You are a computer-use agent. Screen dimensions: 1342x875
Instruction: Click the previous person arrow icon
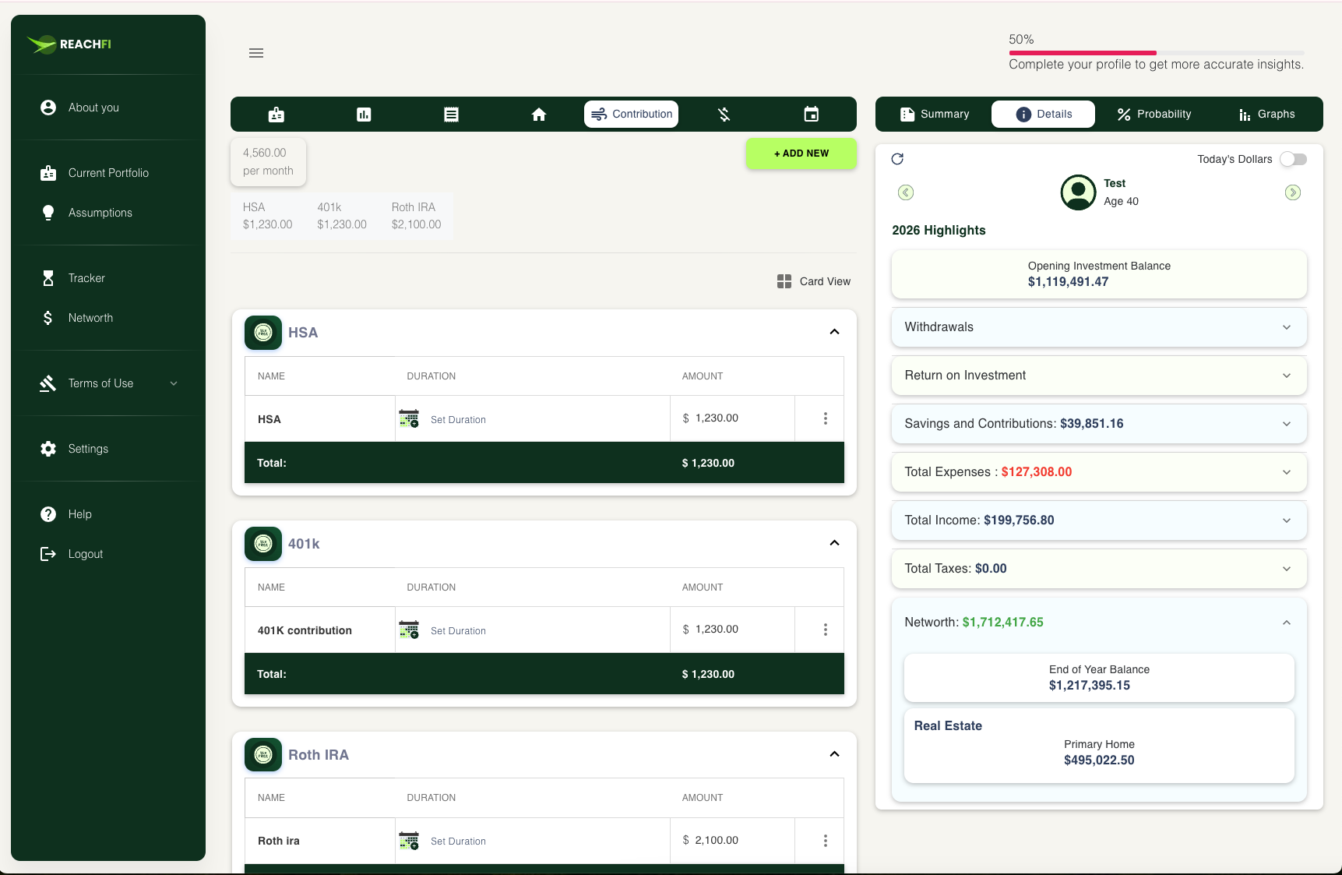coord(906,192)
